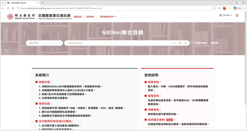
Task: Open 進階檢索 advanced search link
Action: click(x=215, y=43)
